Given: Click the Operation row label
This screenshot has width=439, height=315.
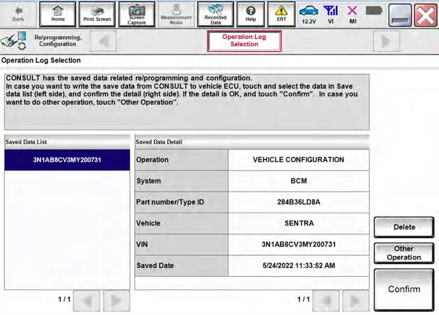Looking at the screenshot, I should 182,160.
